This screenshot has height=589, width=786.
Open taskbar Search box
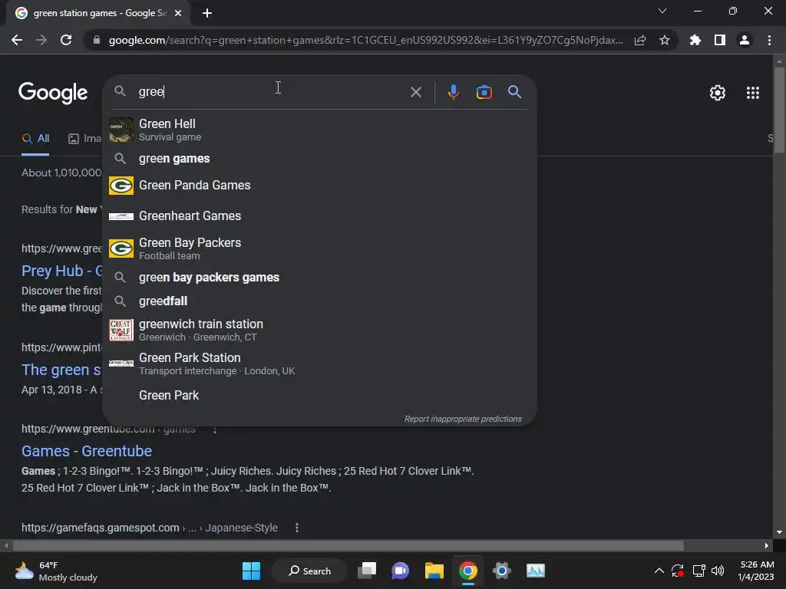(309, 571)
